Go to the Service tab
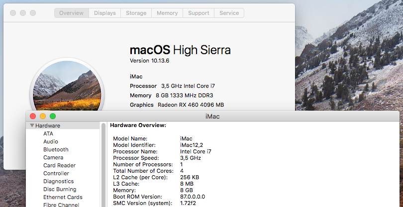403x207 pixels. pyautogui.click(x=229, y=13)
